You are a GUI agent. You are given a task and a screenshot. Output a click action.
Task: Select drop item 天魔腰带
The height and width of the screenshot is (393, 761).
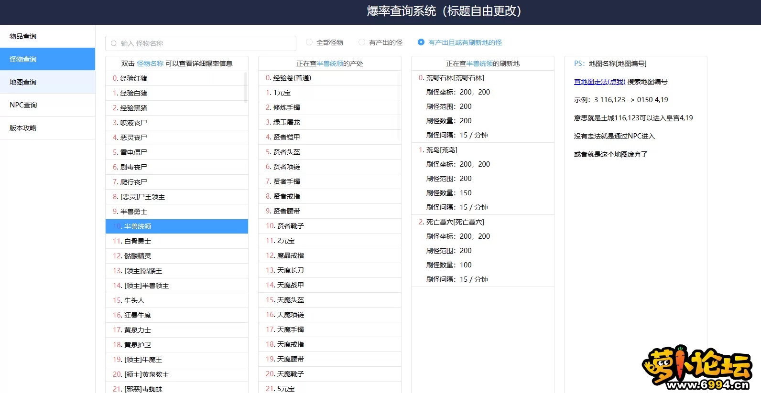[329, 359]
